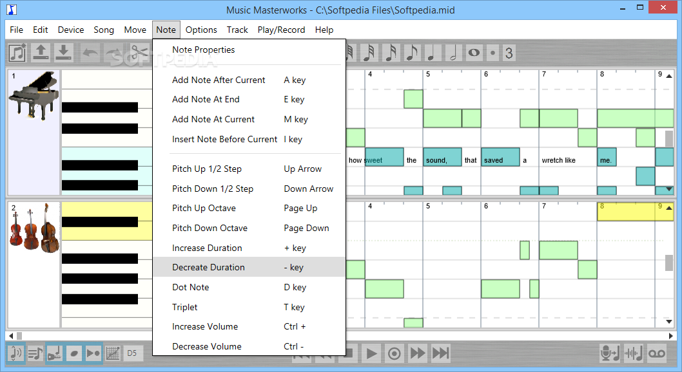Viewport: 682px width, 372px height.
Task: Open the Options menu
Action: 201,30
